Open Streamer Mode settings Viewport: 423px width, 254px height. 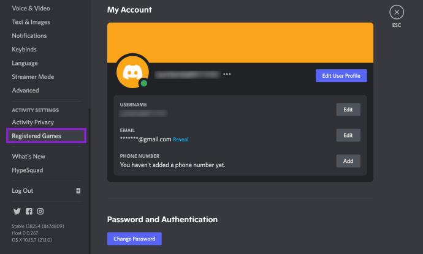pos(33,77)
